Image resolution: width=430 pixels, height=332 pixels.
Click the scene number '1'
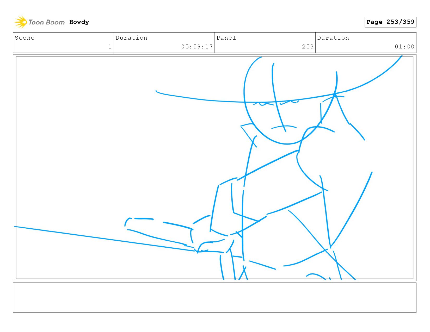pos(110,47)
